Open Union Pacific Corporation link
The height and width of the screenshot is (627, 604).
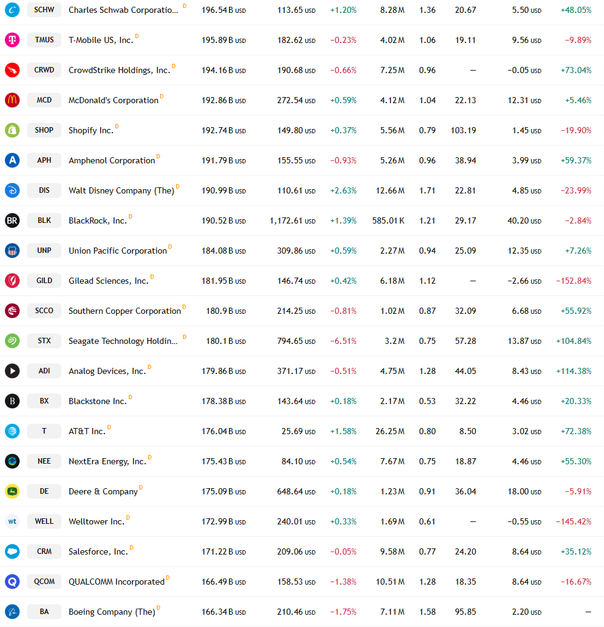click(x=117, y=251)
